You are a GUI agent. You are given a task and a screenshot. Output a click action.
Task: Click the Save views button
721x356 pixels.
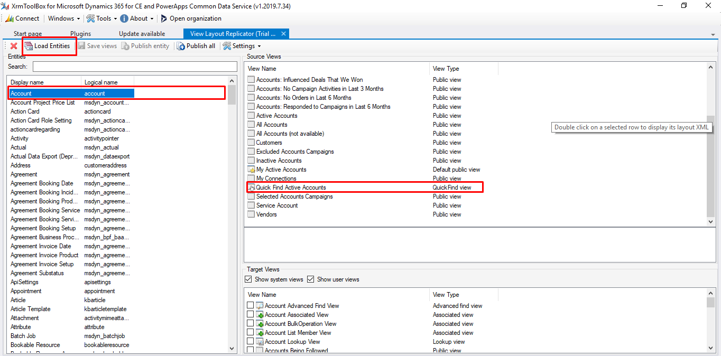click(97, 46)
